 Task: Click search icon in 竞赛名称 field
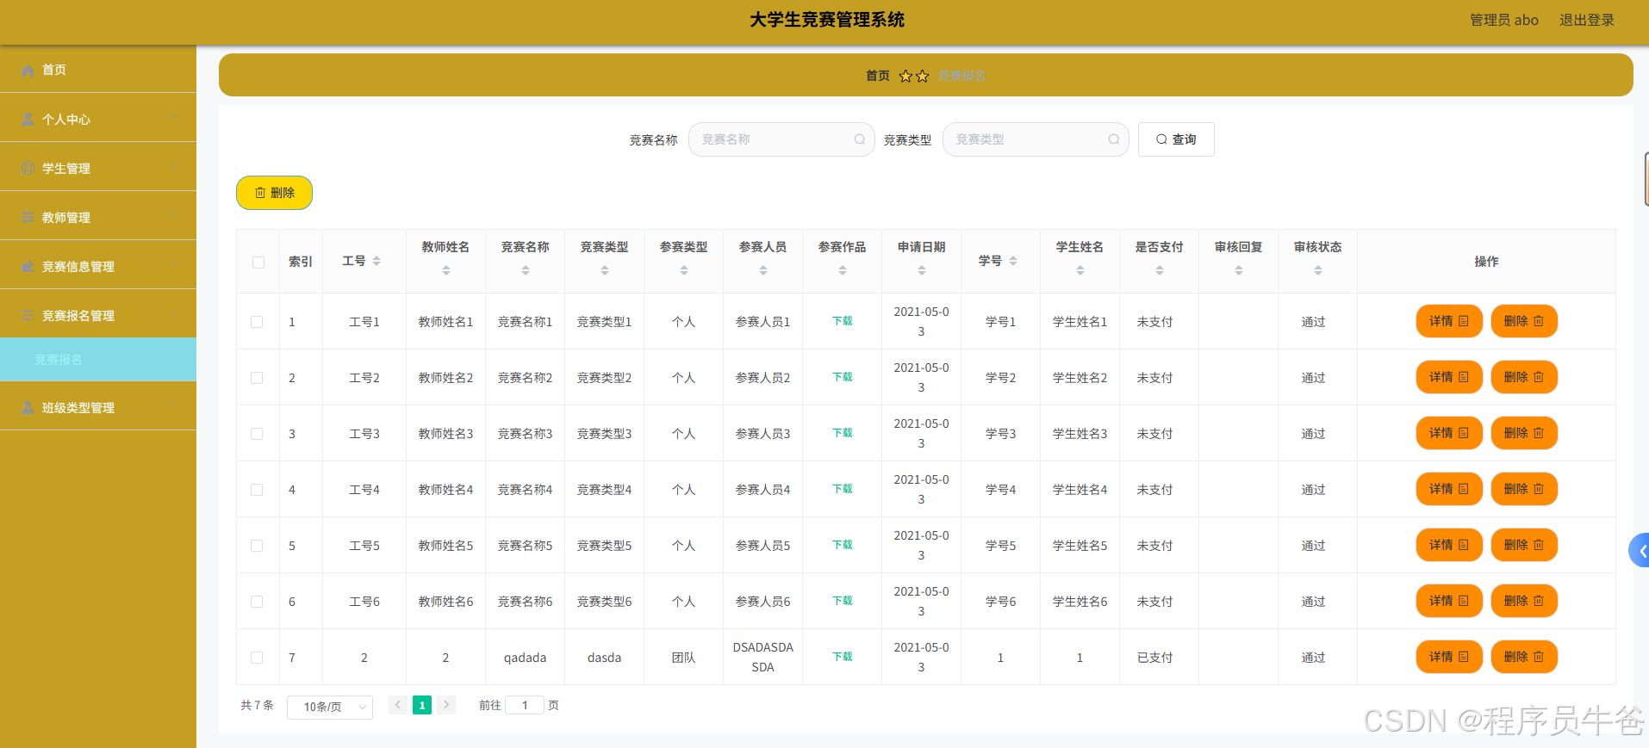(x=859, y=139)
